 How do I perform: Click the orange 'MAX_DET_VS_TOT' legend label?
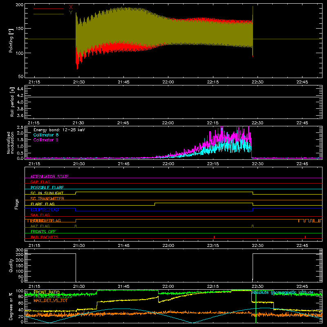click(x=51, y=300)
